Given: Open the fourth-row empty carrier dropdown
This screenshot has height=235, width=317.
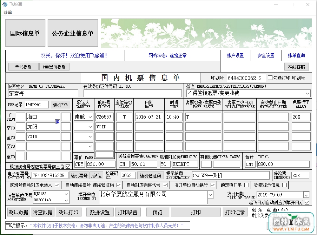Looking at the screenshot, I should tap(90, 146).
